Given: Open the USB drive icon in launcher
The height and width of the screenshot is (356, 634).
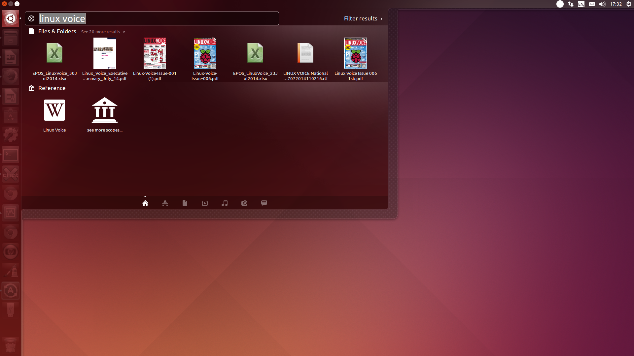Looking at the screenshot, I should tap(11, 310).
